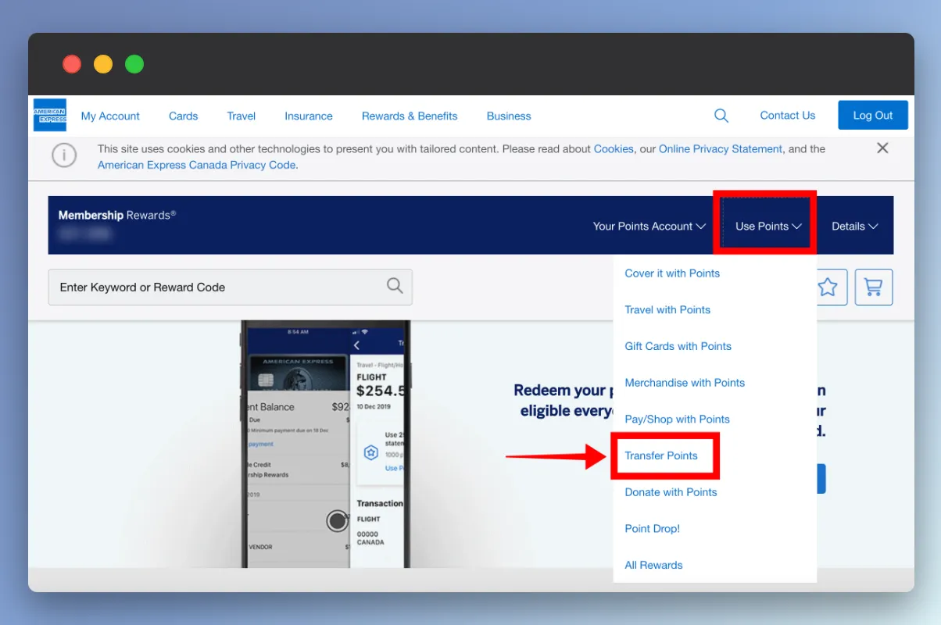Click the yellow macOS minimize dot
941x625 pixels.
103,64
